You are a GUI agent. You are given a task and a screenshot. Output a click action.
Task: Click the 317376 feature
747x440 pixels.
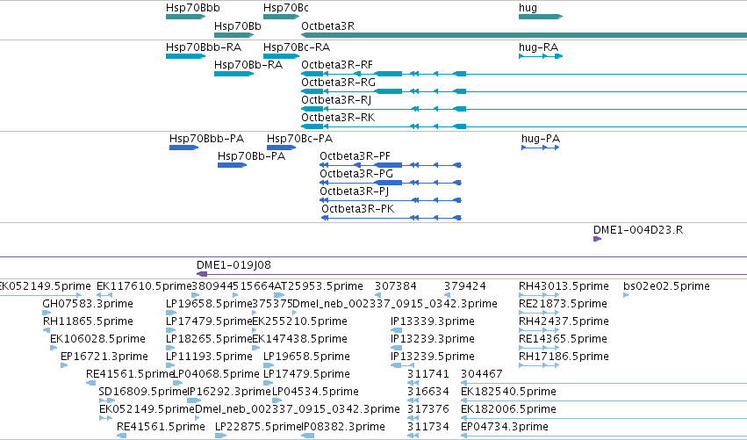(413, 419)
